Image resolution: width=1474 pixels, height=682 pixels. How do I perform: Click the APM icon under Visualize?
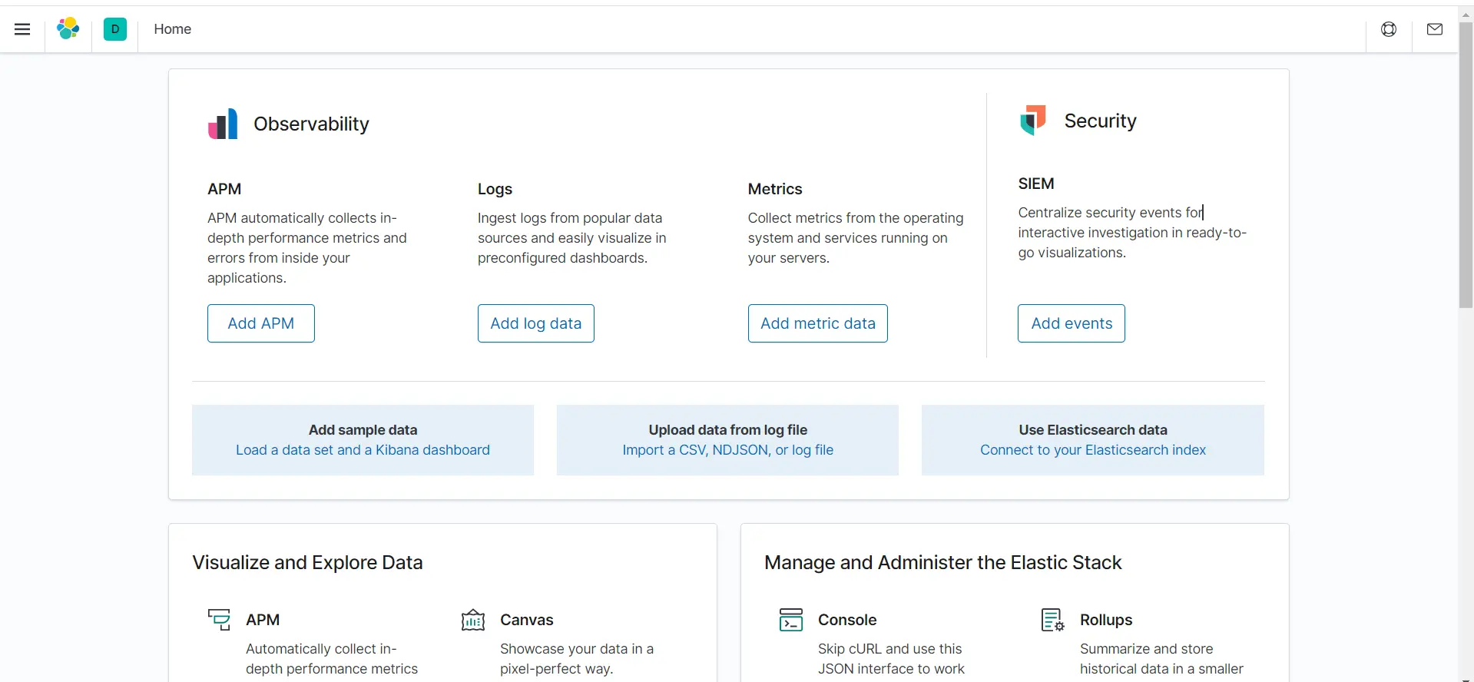tap(219, 620)
